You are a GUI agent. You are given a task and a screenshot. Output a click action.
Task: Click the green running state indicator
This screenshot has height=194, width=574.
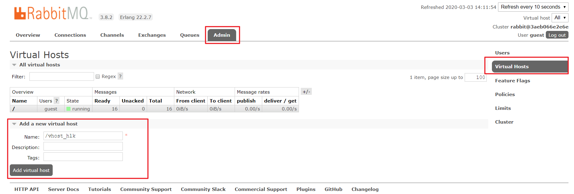(69, 109)
